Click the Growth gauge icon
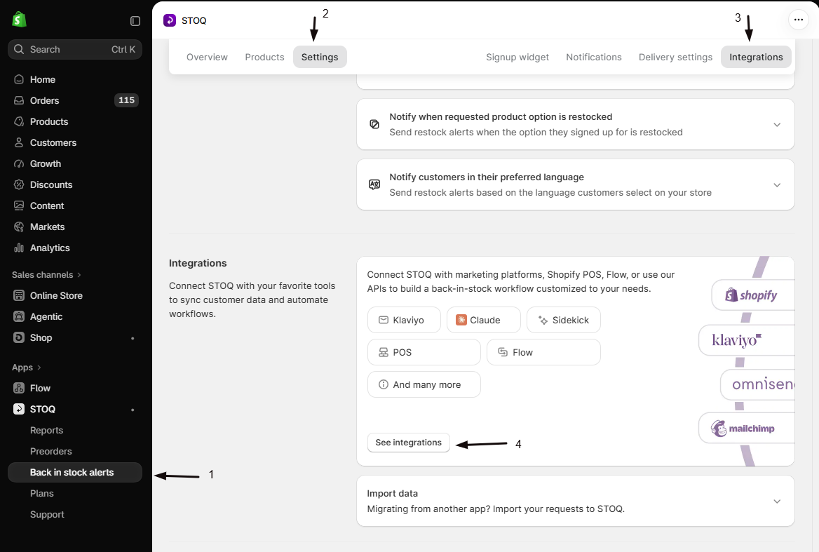The height and width of the screenshot is (552, 819). pyautogui.click(x=19, y=163)
